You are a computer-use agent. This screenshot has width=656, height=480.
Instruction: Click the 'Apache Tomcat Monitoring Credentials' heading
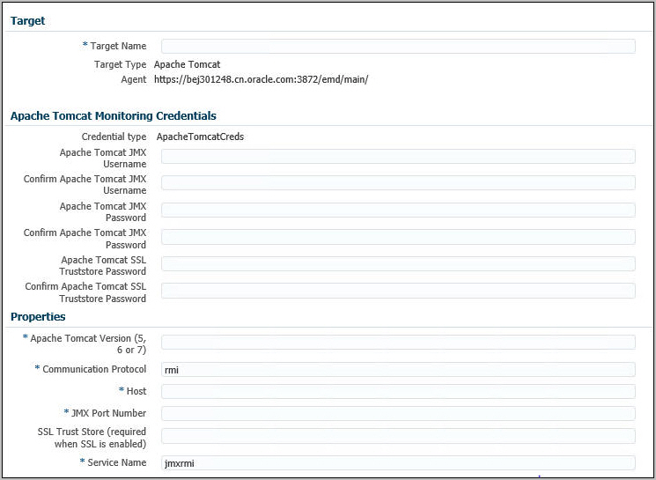114,116
